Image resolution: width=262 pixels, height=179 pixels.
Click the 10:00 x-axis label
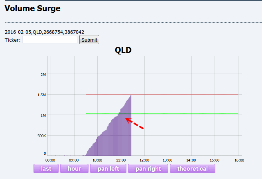[x=97, y=160]
